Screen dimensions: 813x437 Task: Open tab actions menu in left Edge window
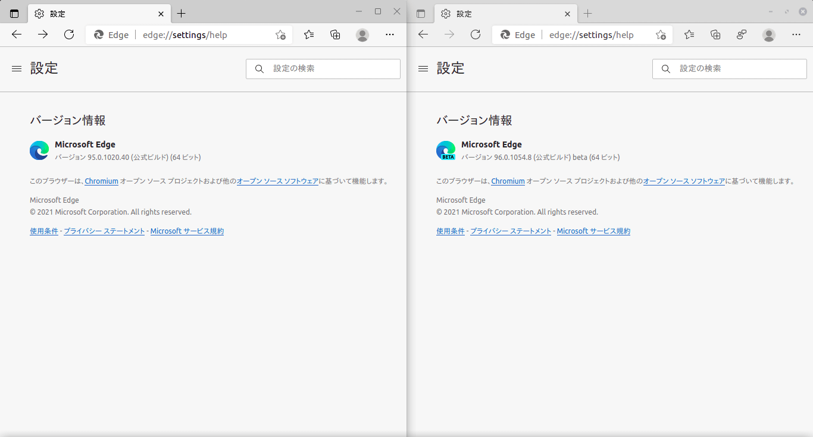click(x=14, y=14)
